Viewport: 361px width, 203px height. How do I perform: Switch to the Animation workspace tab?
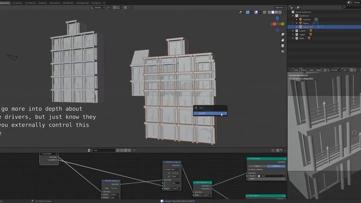(x=55, y=3)
